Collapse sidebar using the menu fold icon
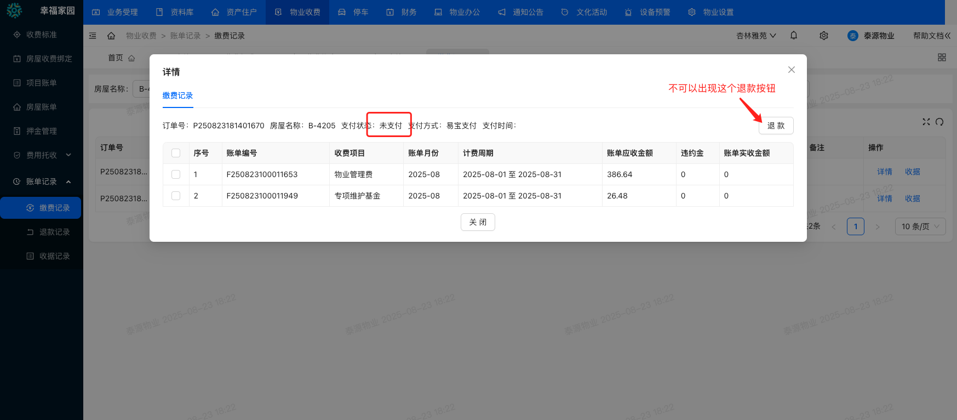The image size is (957, 420). click(x=93, y=36)
